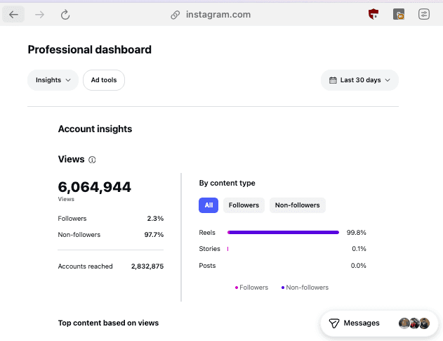
Task: Open the gray and orange extension icon
Action: pyautogui.click(x=399, y=14)
